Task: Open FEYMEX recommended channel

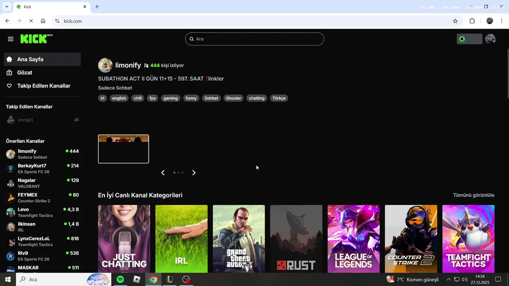Action: point(42,198)
